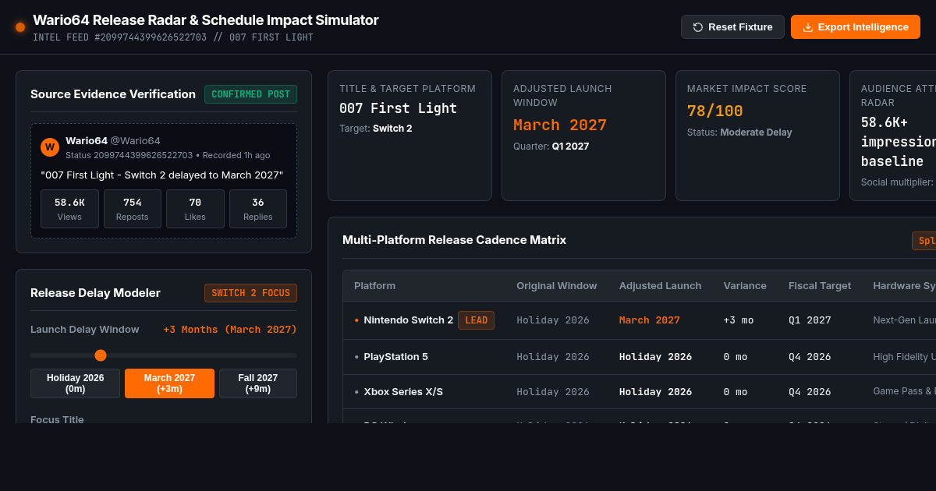Screen dimensions: 936x491
Task: Click the Xbox Series X/S row name
Action: [x=403, y=391]
